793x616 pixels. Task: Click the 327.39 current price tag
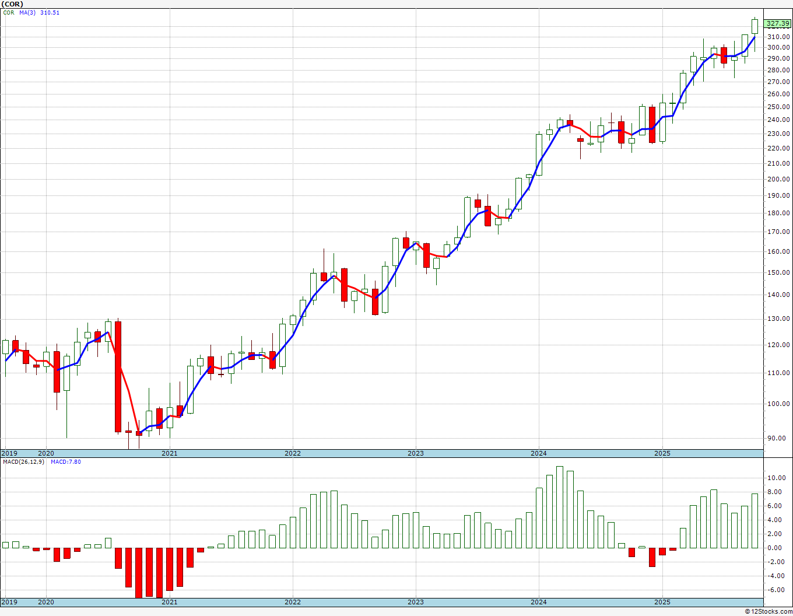tap(778, 24)
